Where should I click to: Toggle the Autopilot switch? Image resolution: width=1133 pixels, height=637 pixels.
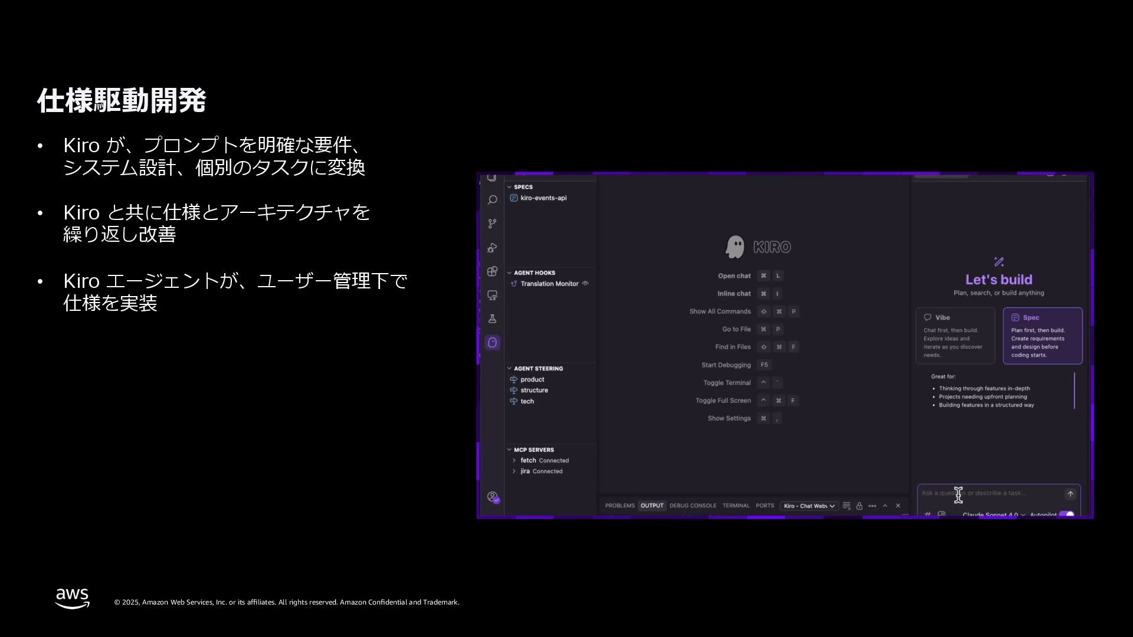point(1066,515)
